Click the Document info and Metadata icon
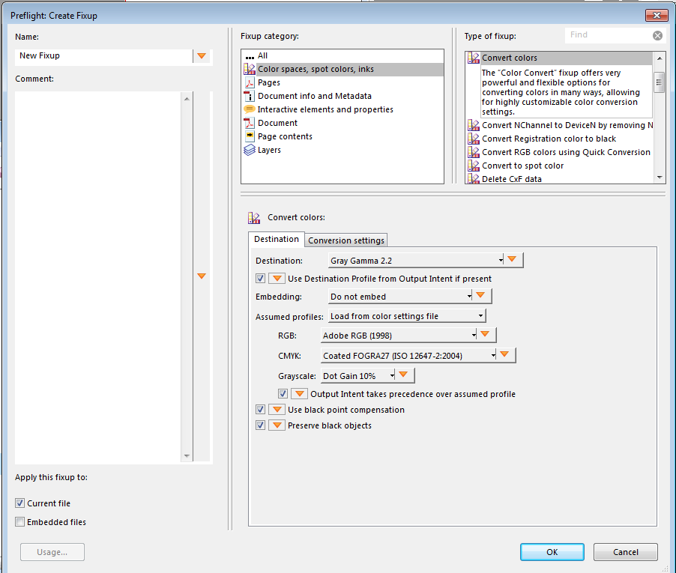The image size is (676, 573). click(x=250, y=96)
